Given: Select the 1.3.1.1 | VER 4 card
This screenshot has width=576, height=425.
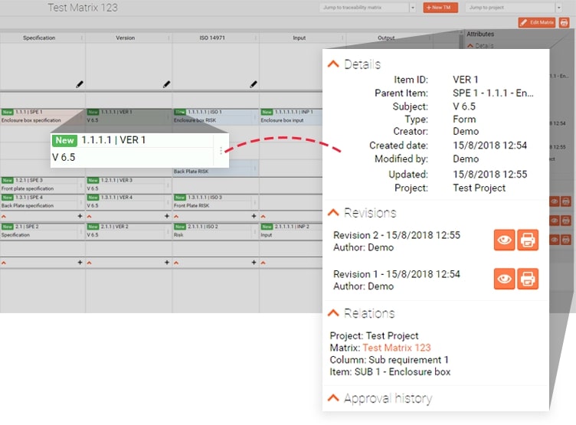Looking at the screenshot, I should point(129,201).
